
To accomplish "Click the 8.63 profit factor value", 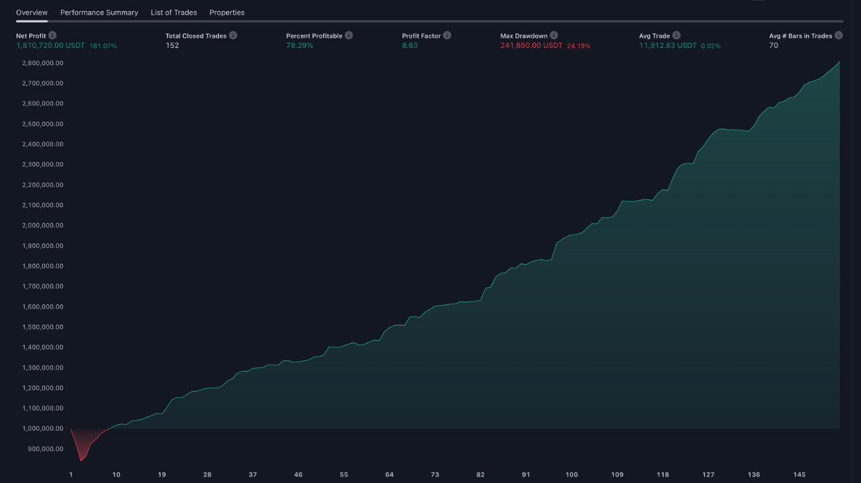I will tap(409, 46).
